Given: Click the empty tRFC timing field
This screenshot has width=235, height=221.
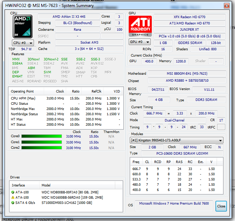Looking at the screenshot, I should click(221, 127).
